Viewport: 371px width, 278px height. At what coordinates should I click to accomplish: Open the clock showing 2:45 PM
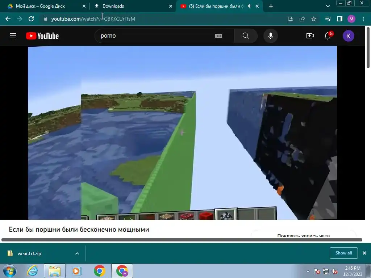(x=353, y=271)
